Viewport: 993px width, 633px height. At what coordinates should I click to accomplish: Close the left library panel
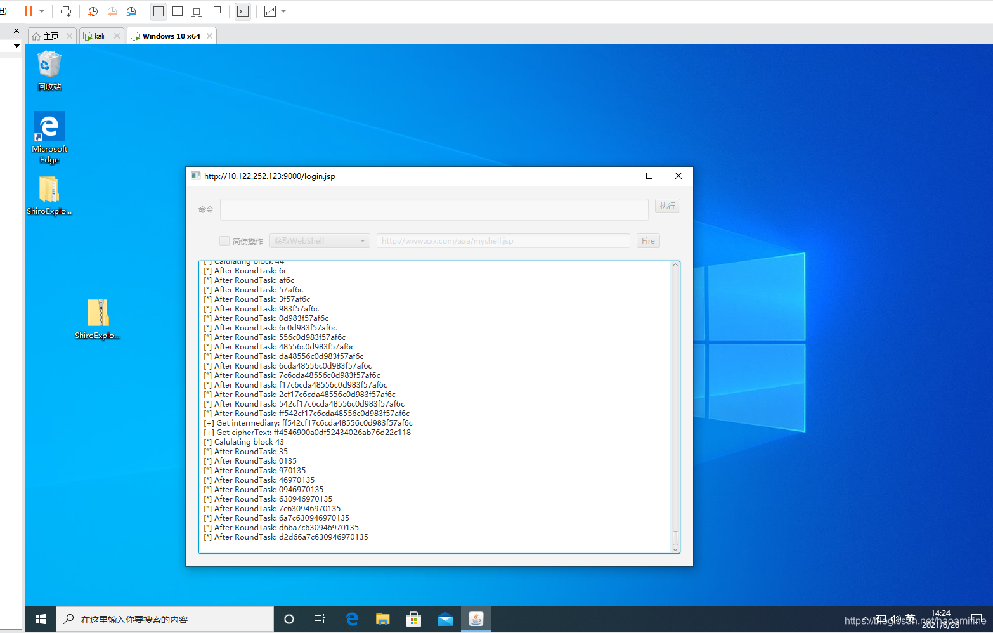(x=16, y=30)
